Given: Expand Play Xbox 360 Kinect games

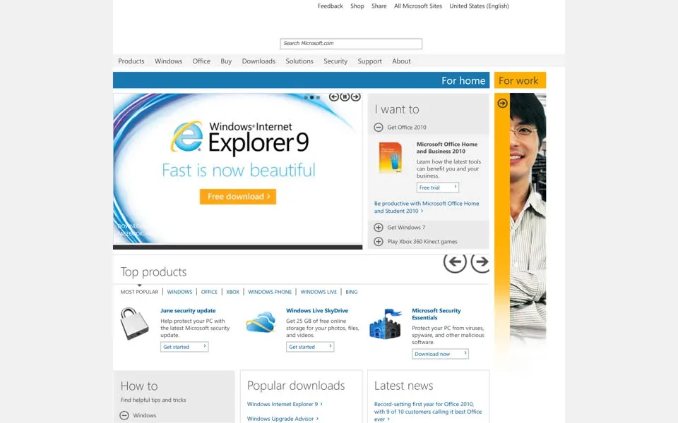Looking at the screenshot, I should coord(379,242).
